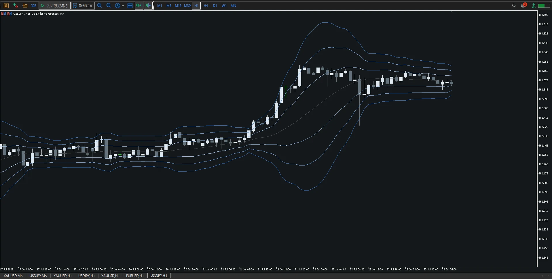Select the D1 daily timeframe

click(x=215, y=5)
